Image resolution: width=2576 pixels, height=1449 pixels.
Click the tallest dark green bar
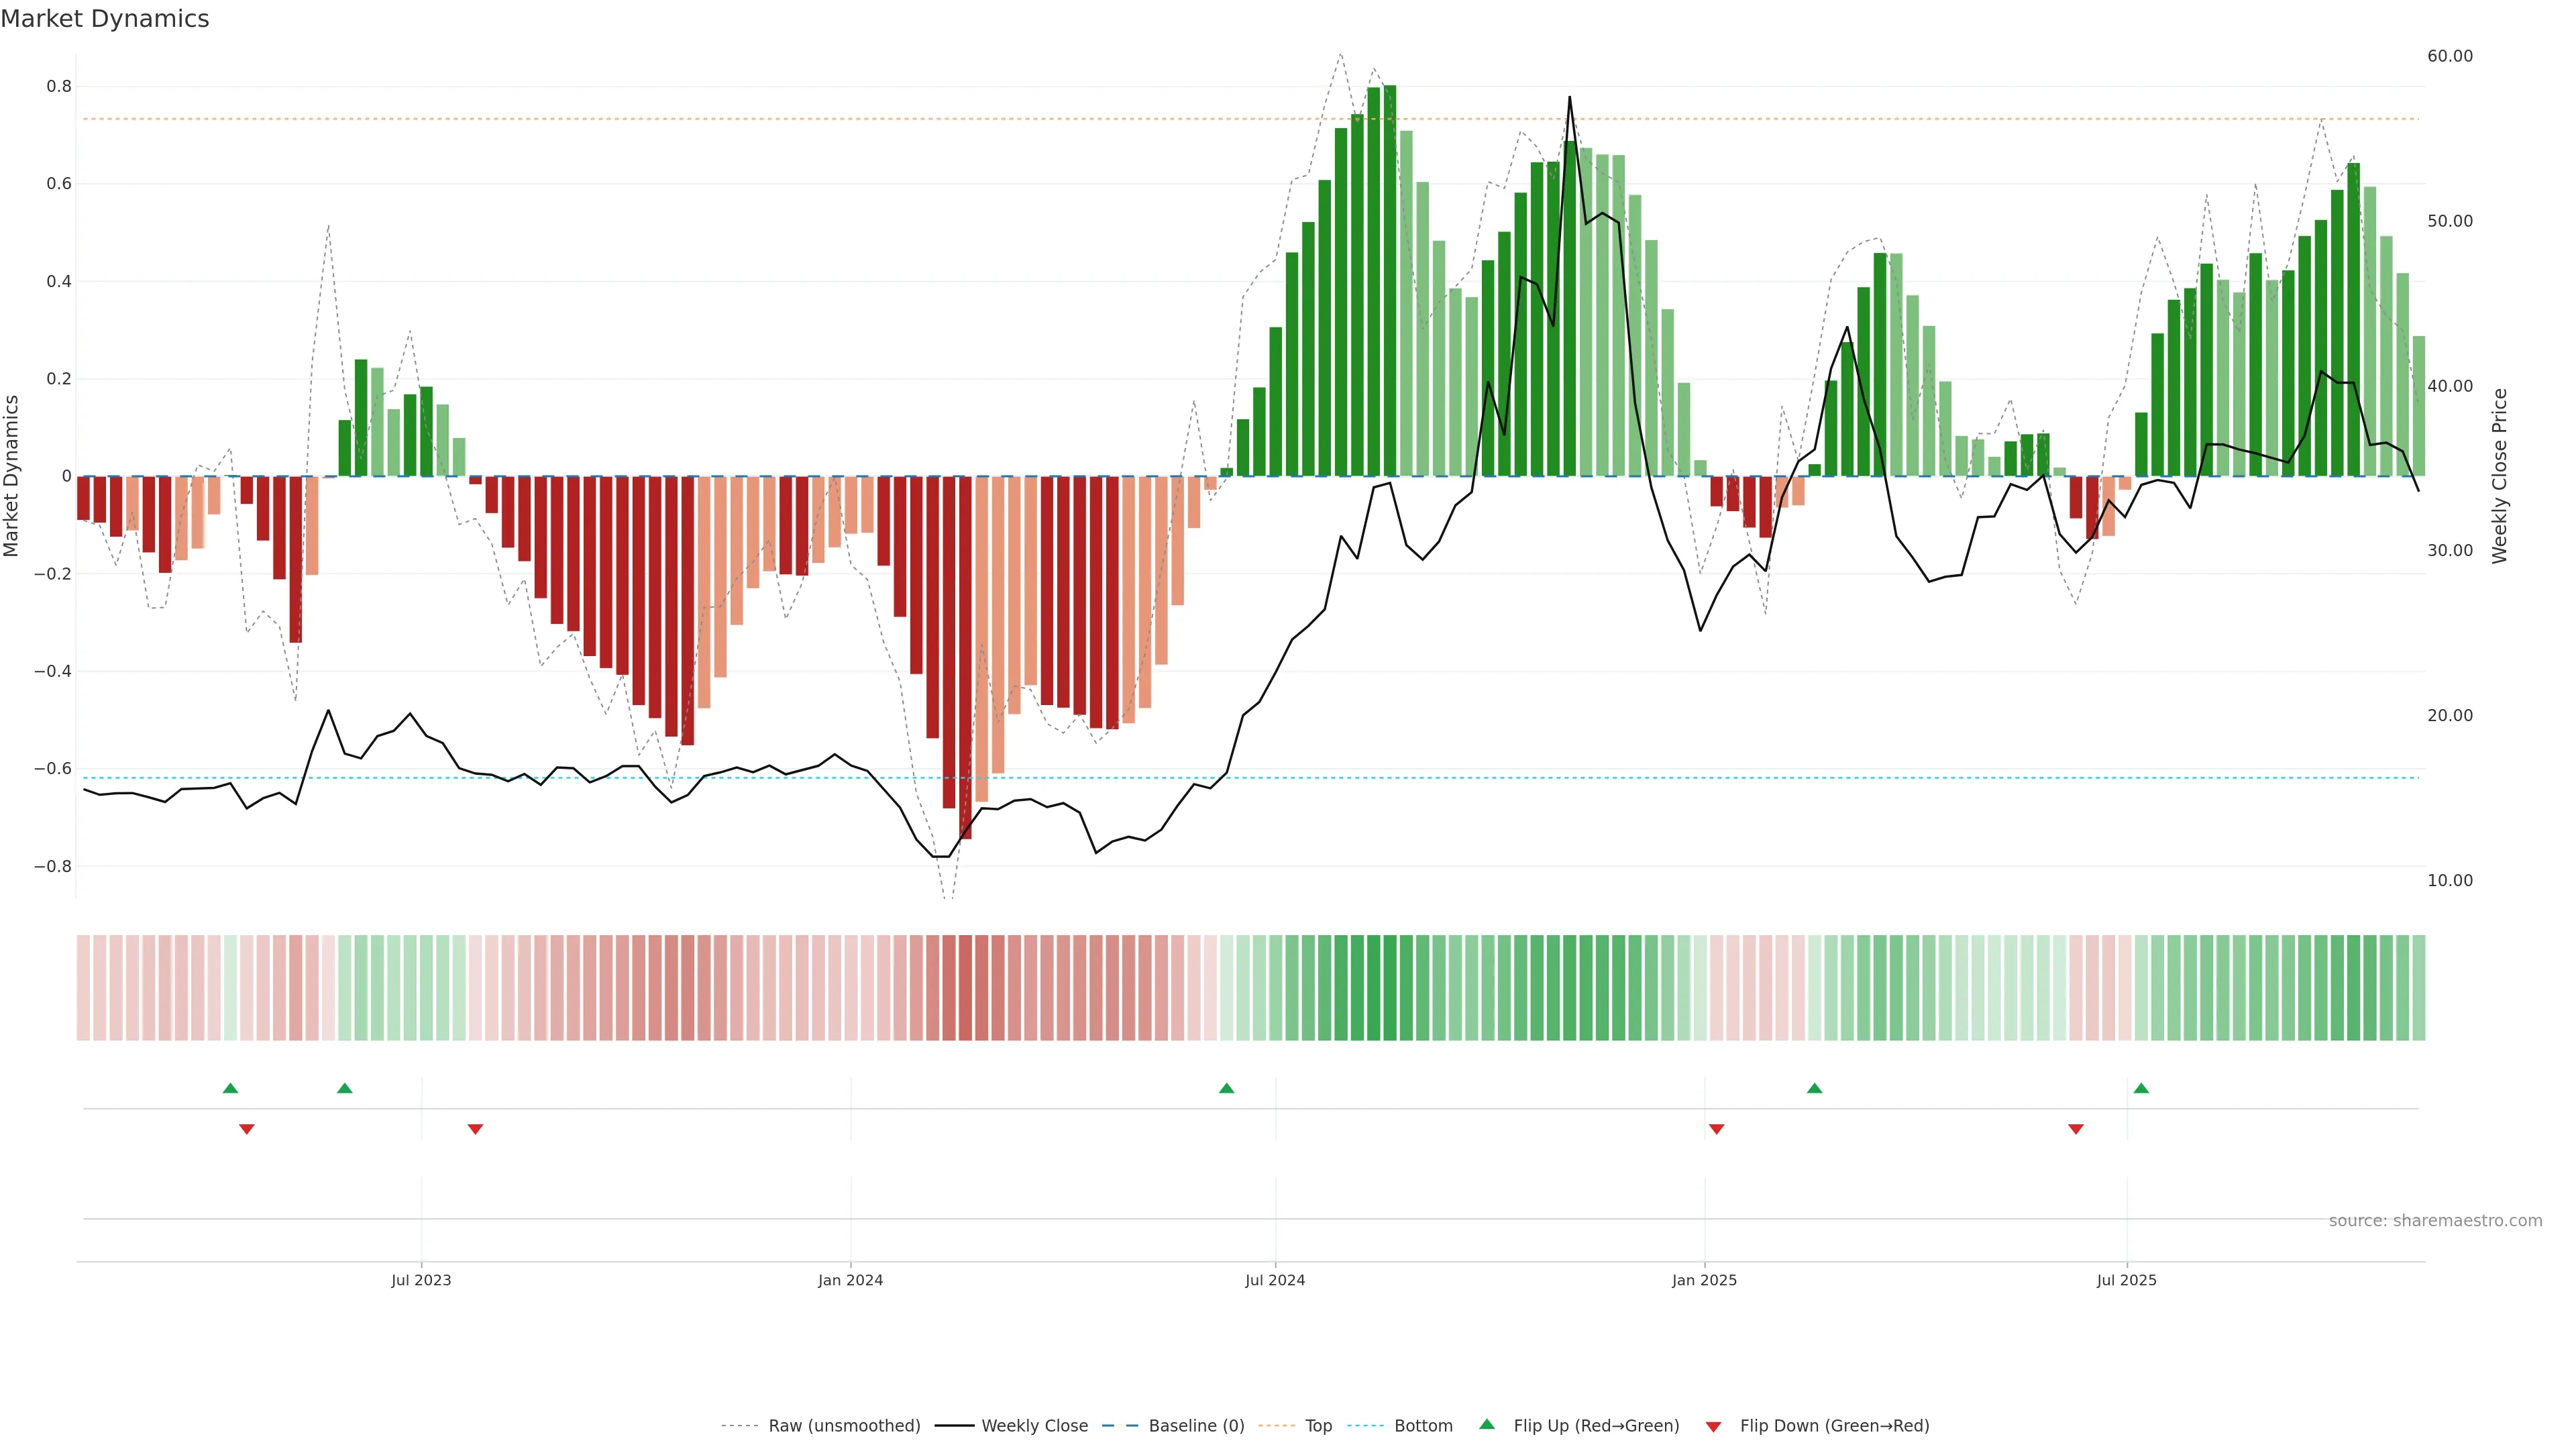click(1390, 280)
